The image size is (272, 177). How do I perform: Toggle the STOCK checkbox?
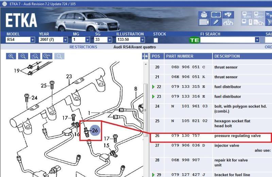tap(156, 40)
